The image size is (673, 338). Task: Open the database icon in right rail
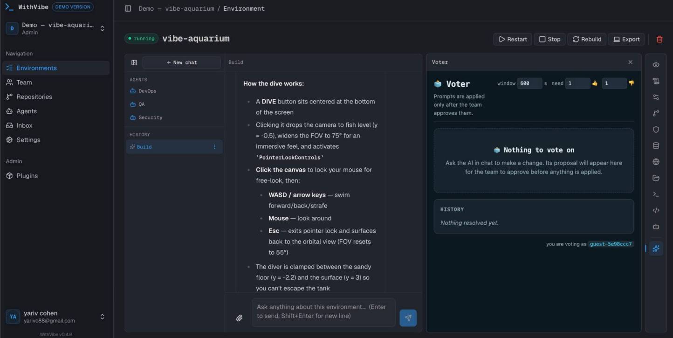[x=656, y=145]
